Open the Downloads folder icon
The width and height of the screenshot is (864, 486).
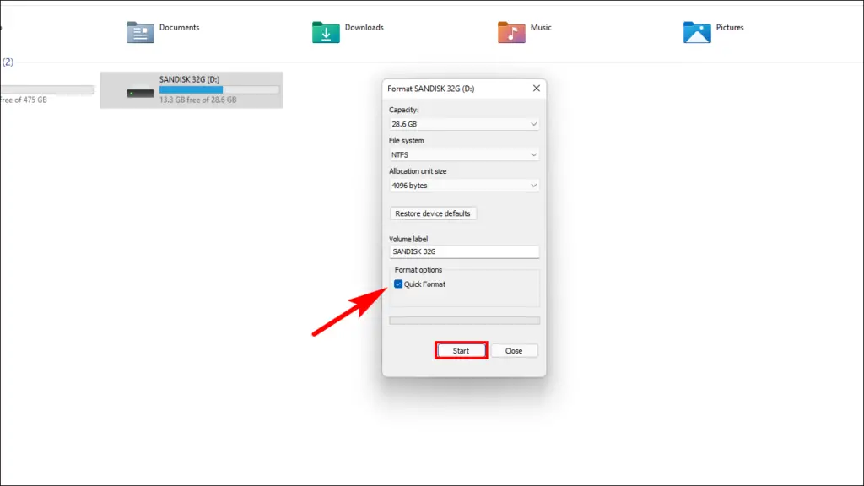[326, 32]
